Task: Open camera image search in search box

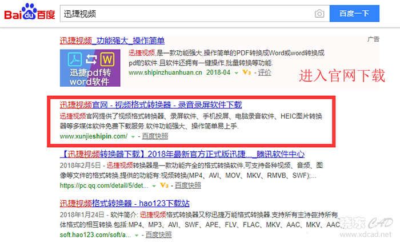Action: 319,14
